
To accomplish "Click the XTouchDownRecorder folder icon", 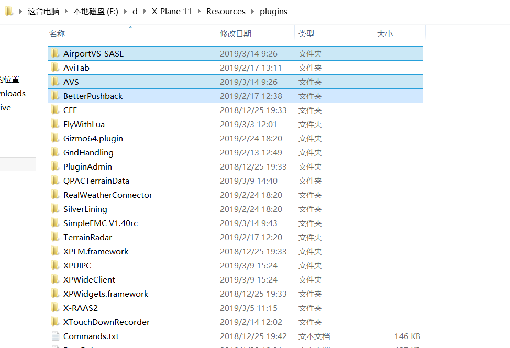I will (55, 322).
